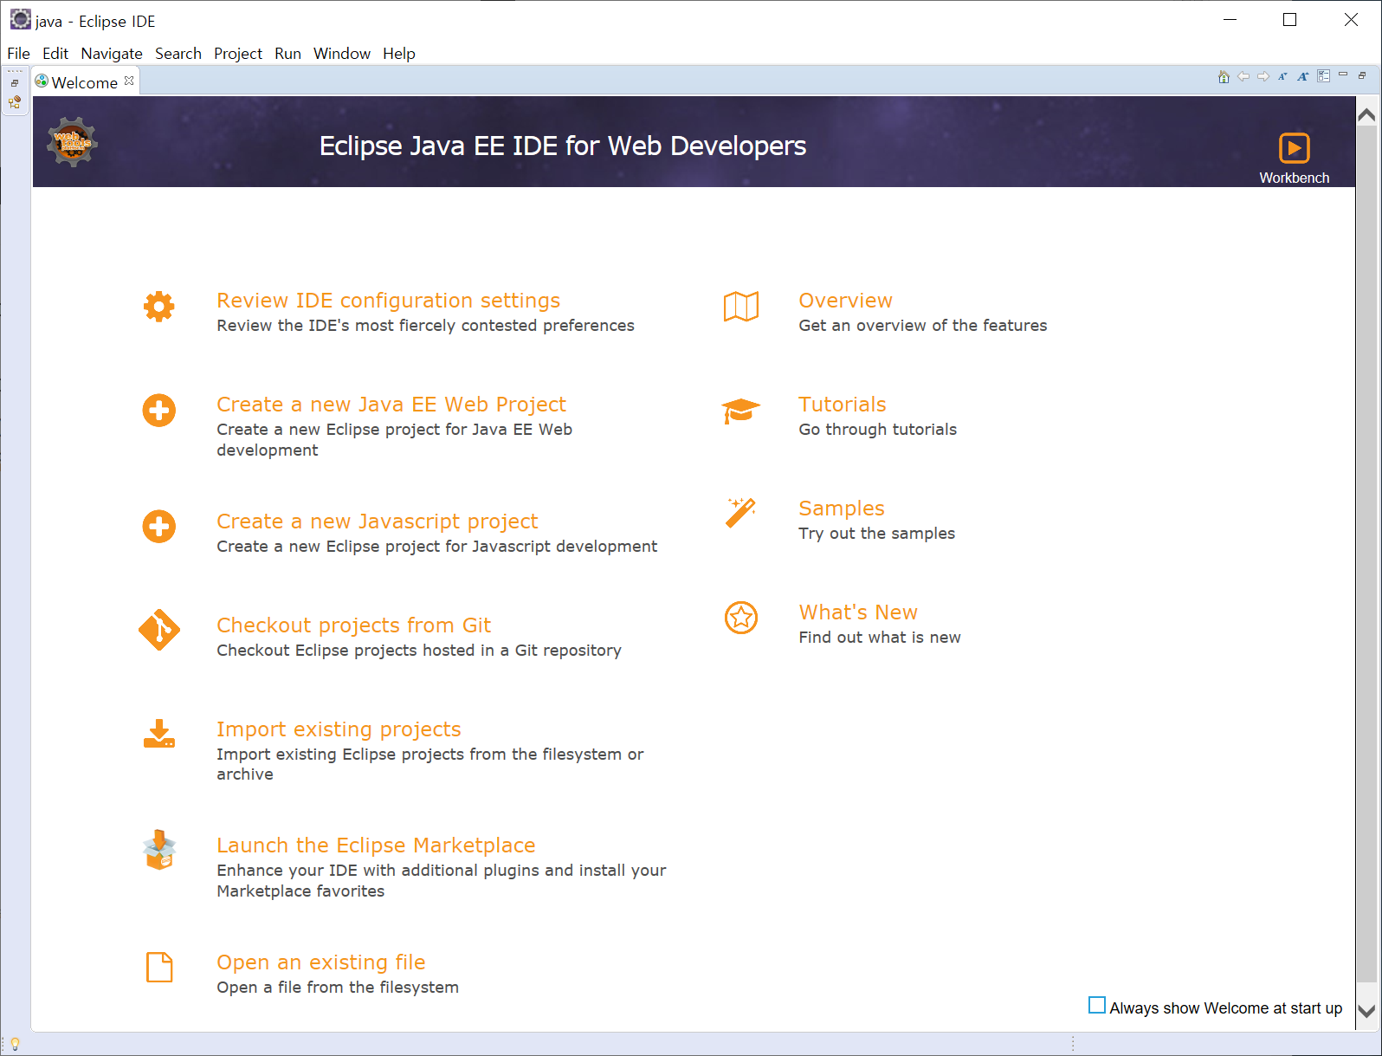
Task: Click the gear icon for IDE configuration
Action: (159, 307)
